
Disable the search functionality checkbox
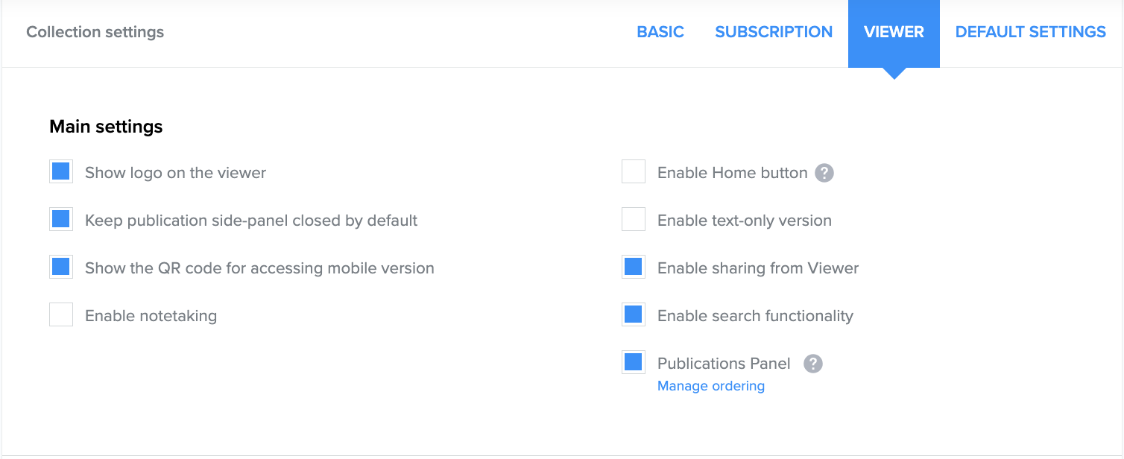pyautogui.click(x=634, y=315)
